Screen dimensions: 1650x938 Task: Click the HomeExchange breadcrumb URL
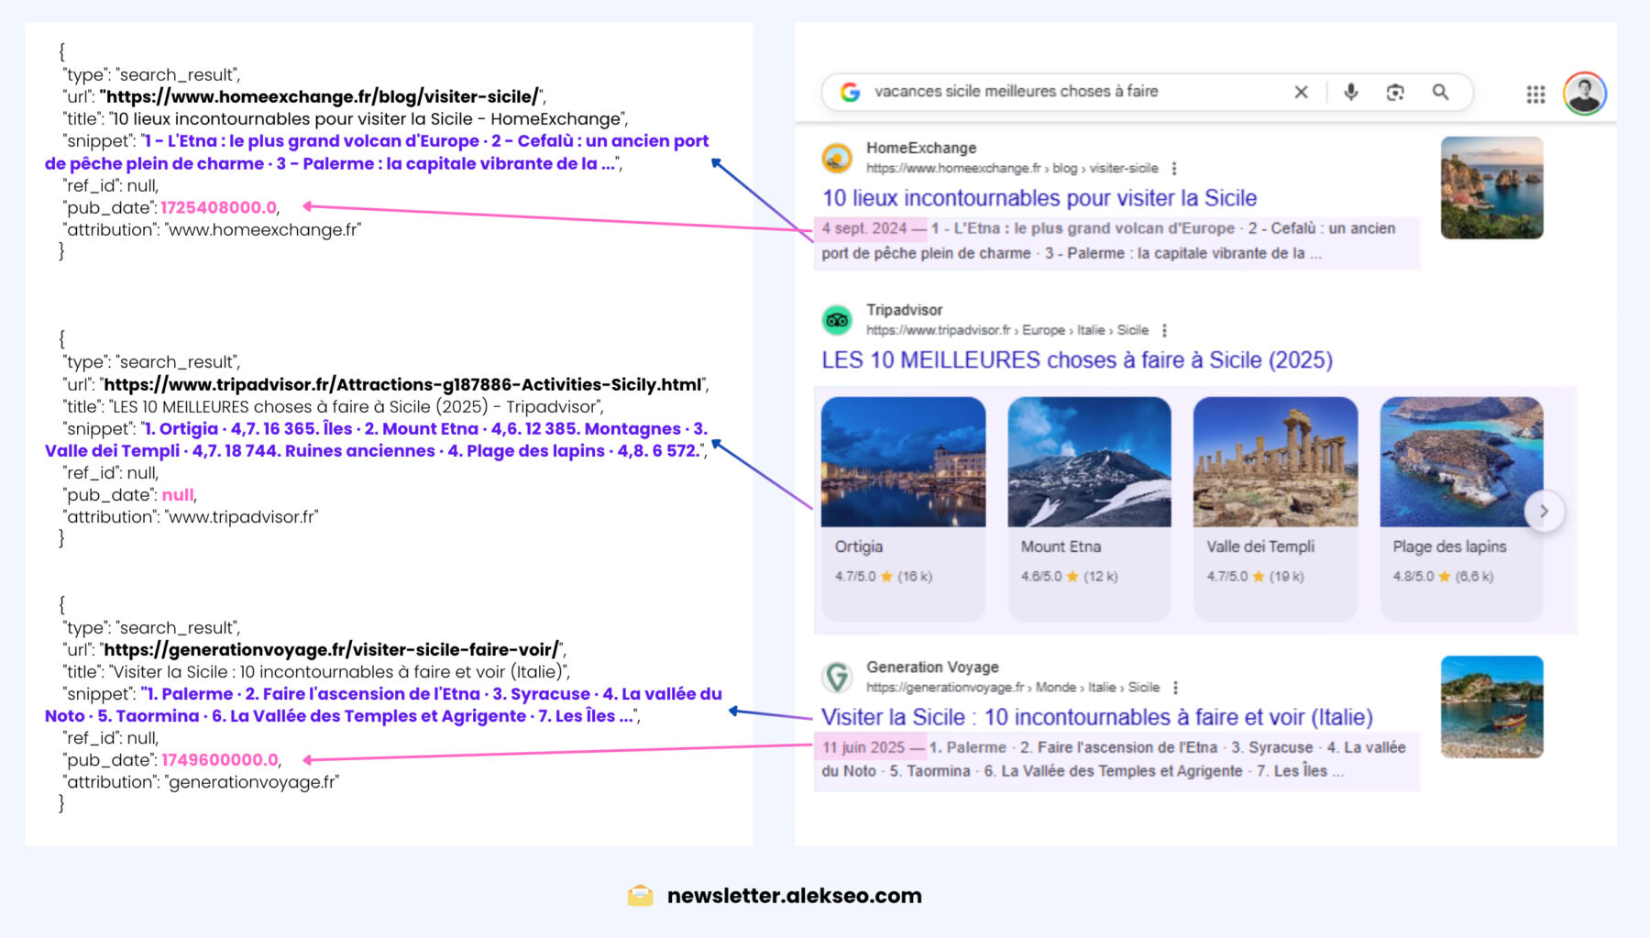coord(1012,169)
